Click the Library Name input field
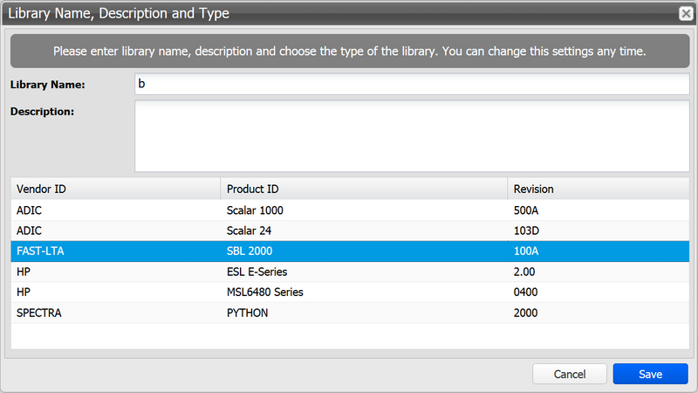 click(x=412, y=84)
